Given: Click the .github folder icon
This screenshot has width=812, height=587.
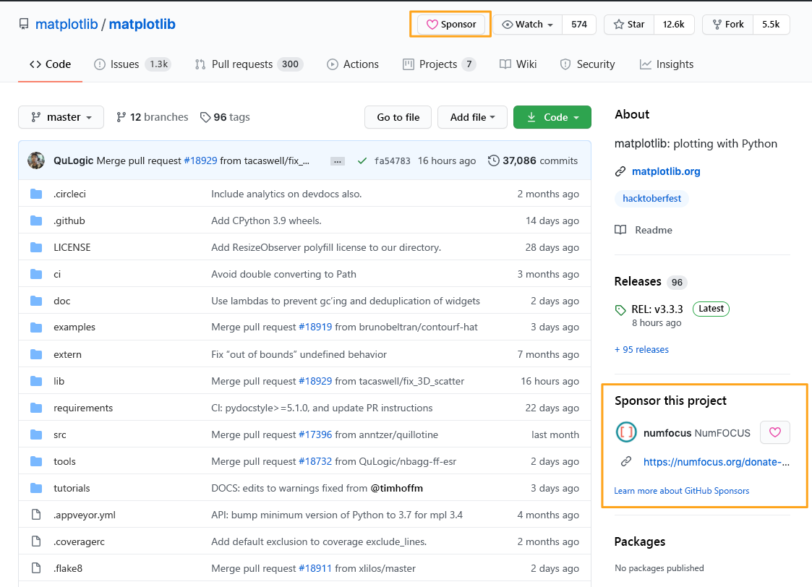Looking at the screenshot, I should pyautogui.click(x=36, y=221).
